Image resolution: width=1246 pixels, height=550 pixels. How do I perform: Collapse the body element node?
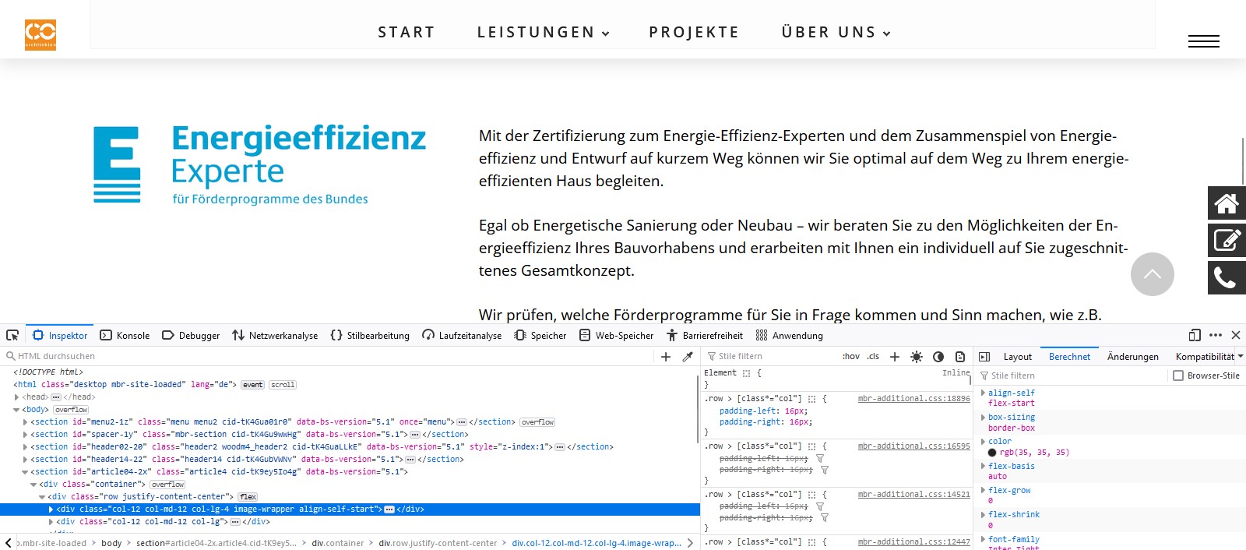[16, 409]
